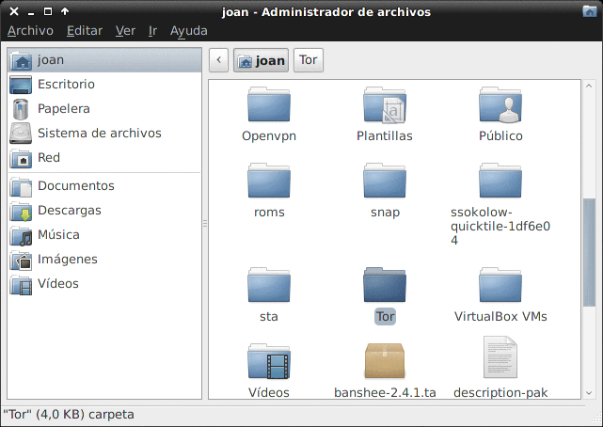Viewport: 603px width, 427px height.
Task: Click the home folder icon in title bar corner
Action: click(x=590, y=11)
